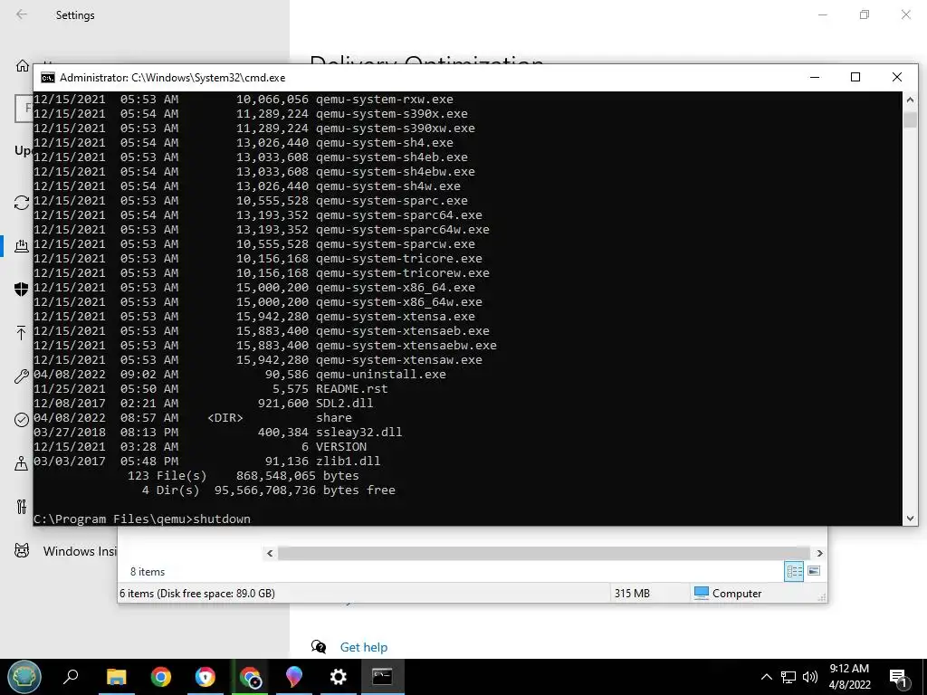Click 'qemu-system-xtensa.exe' in cmd listing

click(396, 316)
